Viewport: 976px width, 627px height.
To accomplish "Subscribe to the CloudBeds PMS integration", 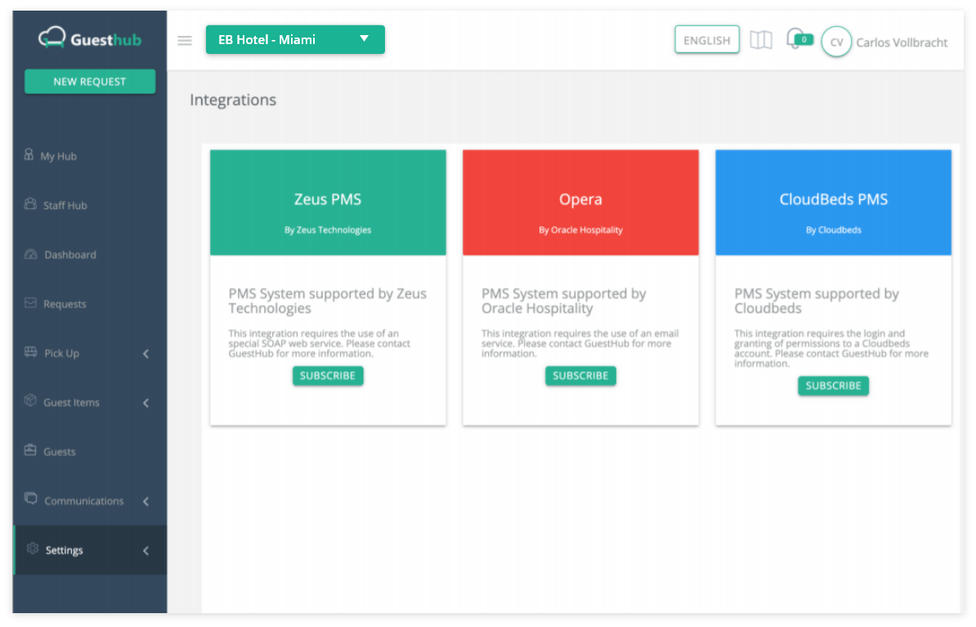I will (833, 386).
